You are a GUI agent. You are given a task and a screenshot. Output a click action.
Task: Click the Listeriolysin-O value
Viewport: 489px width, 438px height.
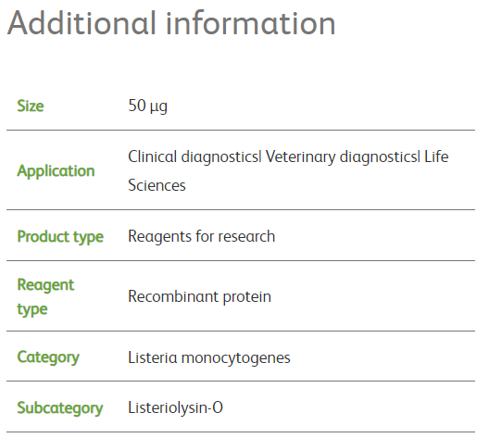coord(176,407)
